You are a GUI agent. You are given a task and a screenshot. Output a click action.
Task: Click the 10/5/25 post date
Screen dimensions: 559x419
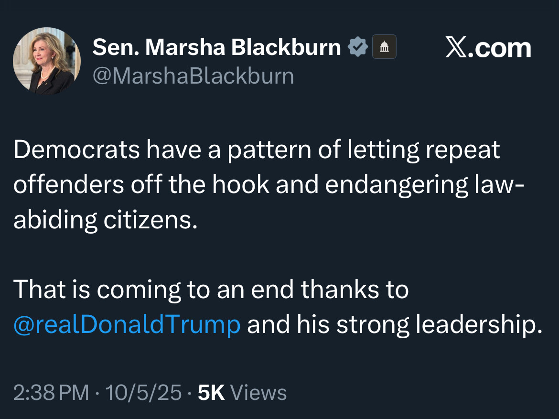[x=143, y=393]
